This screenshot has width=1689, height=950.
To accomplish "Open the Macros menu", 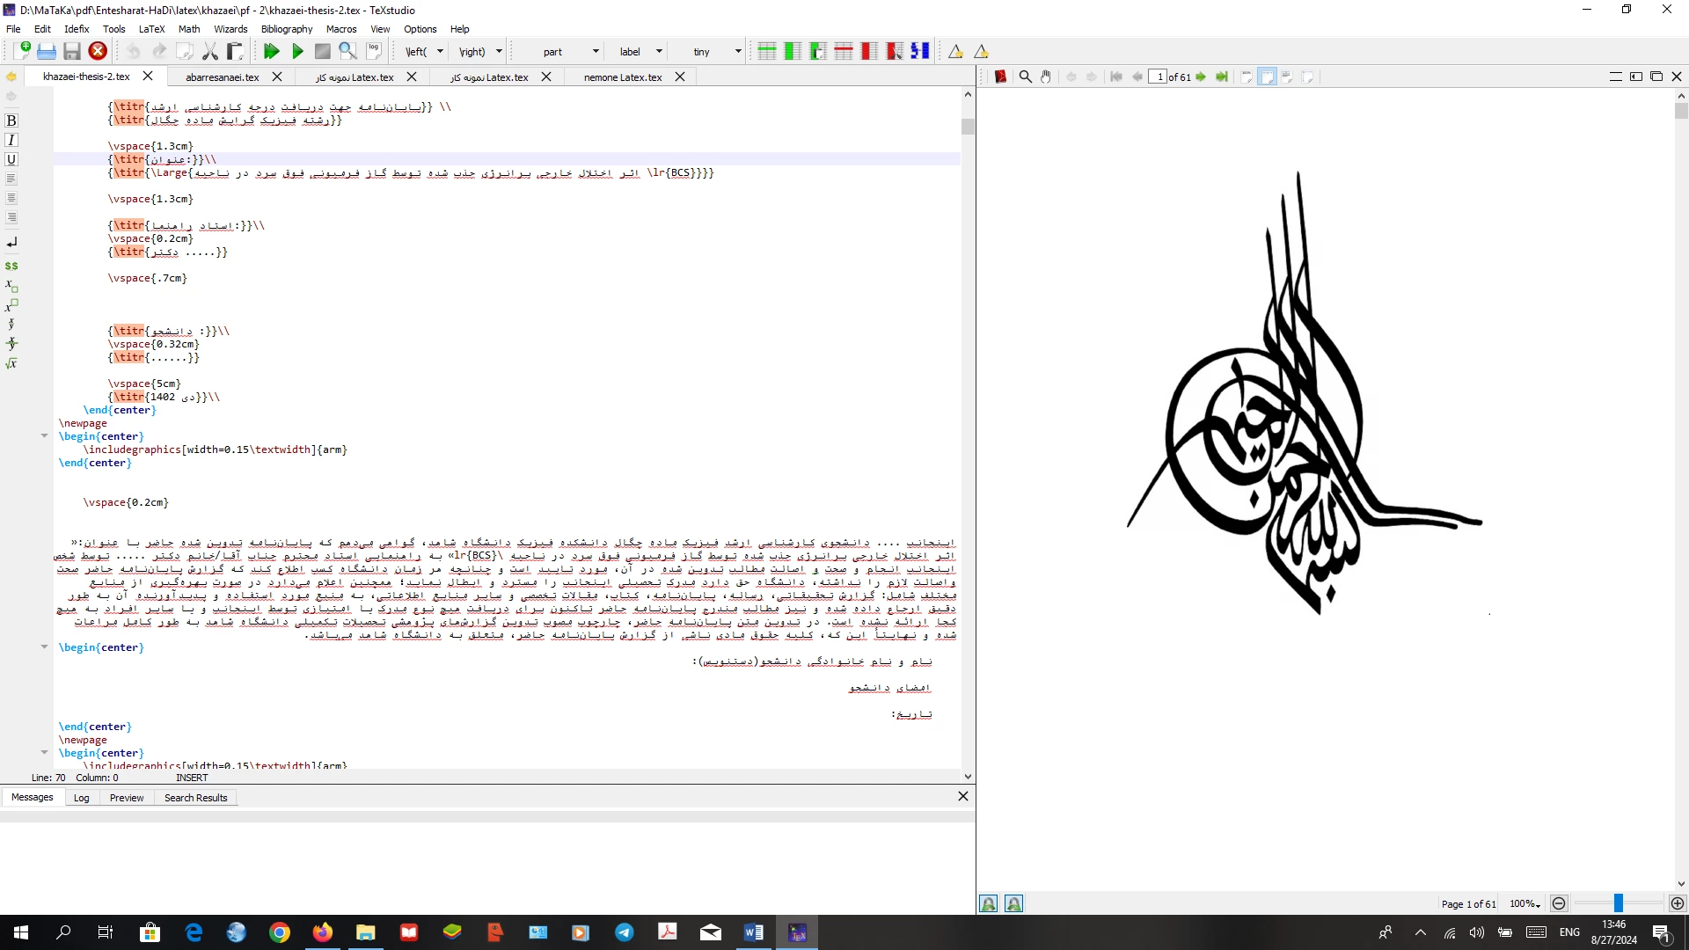I will [341, 29].
